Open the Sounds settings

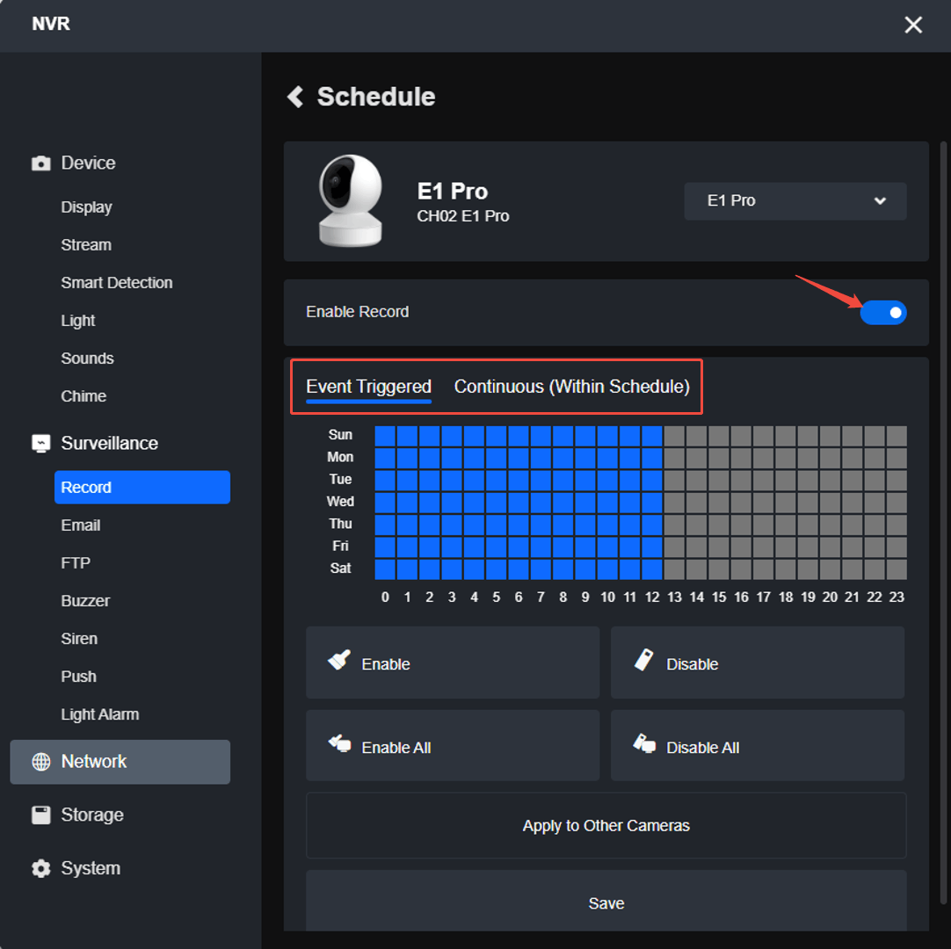coord(87,359)
